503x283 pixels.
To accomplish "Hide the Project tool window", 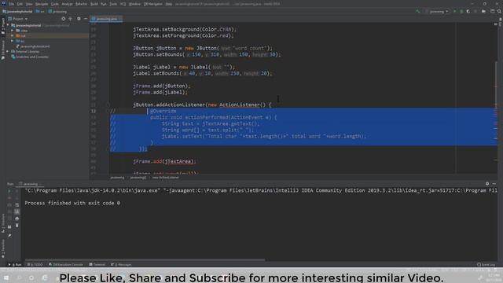I will (86, 19).
